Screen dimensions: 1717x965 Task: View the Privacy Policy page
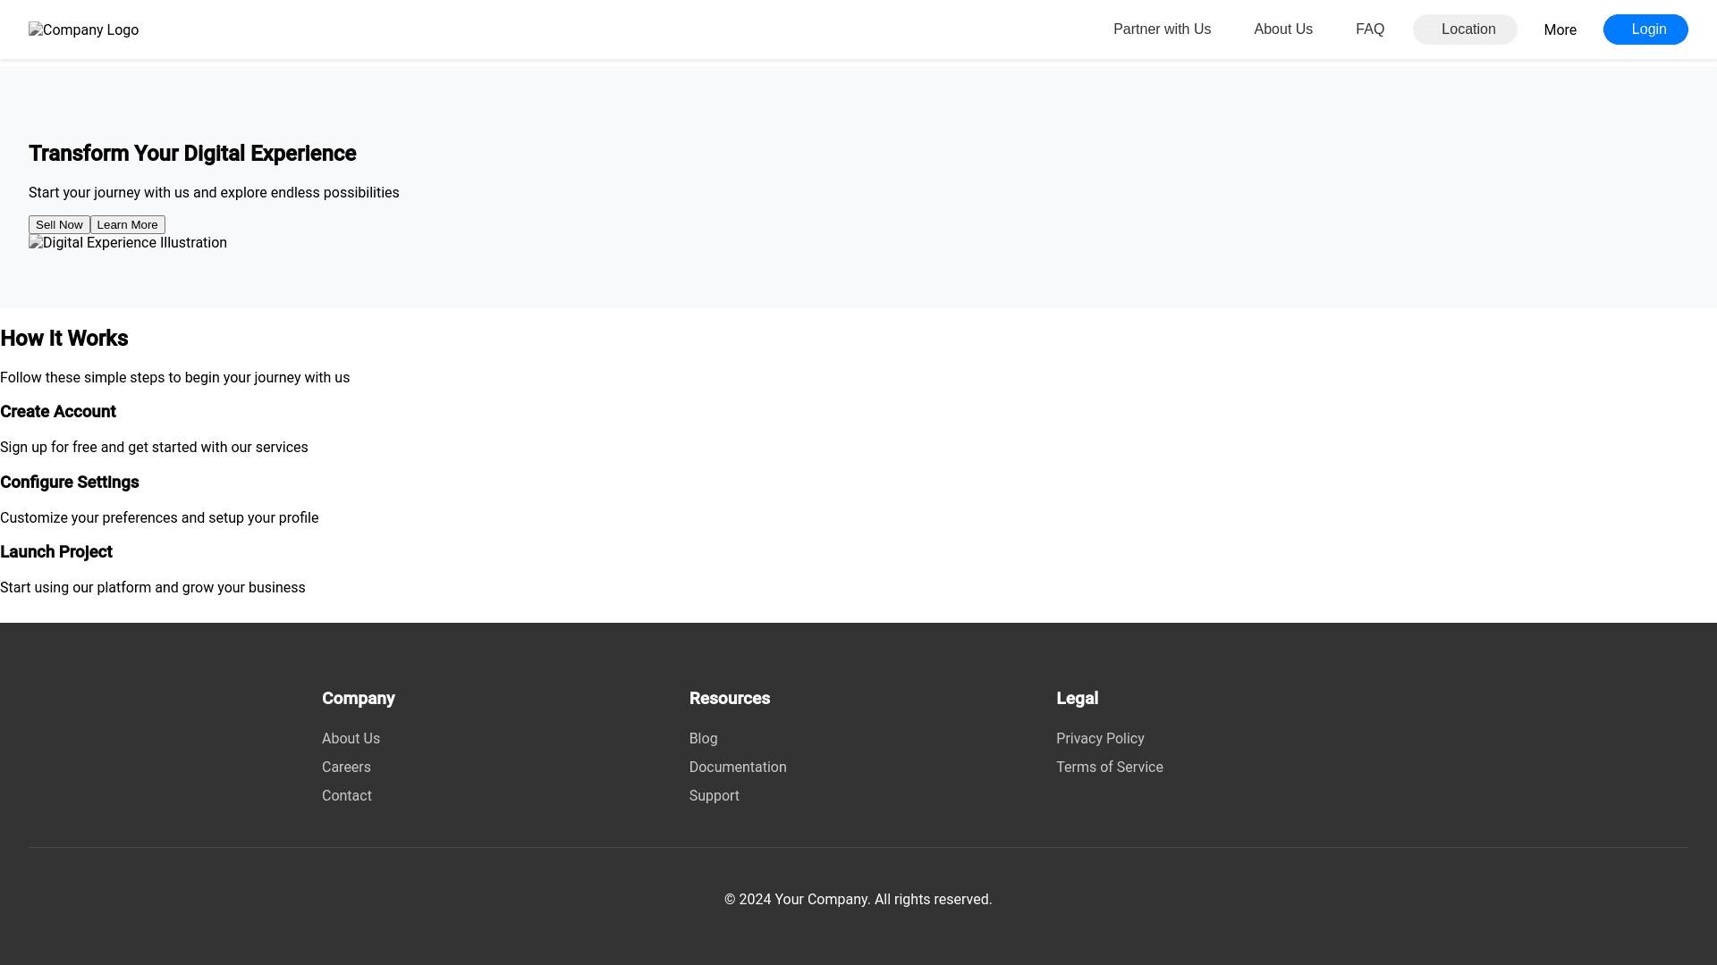coord(1099,739)
